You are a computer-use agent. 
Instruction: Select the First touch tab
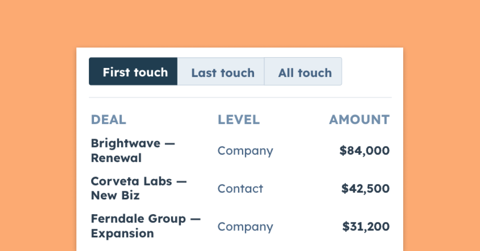tap(133, 72)
